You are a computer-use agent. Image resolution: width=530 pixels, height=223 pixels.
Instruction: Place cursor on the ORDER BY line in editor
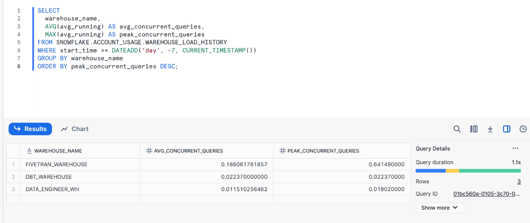108,66
